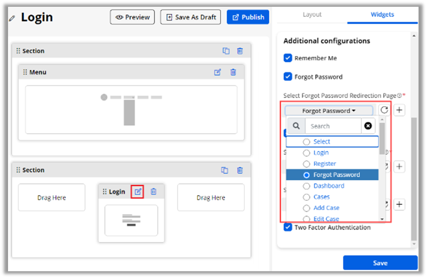427x278 pixels.
Task: Delete the top Section with trash icon
Action: pyautogui.click(x=240, y=51)
